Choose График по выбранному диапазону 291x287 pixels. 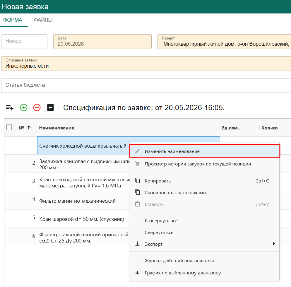click(205, 273)
